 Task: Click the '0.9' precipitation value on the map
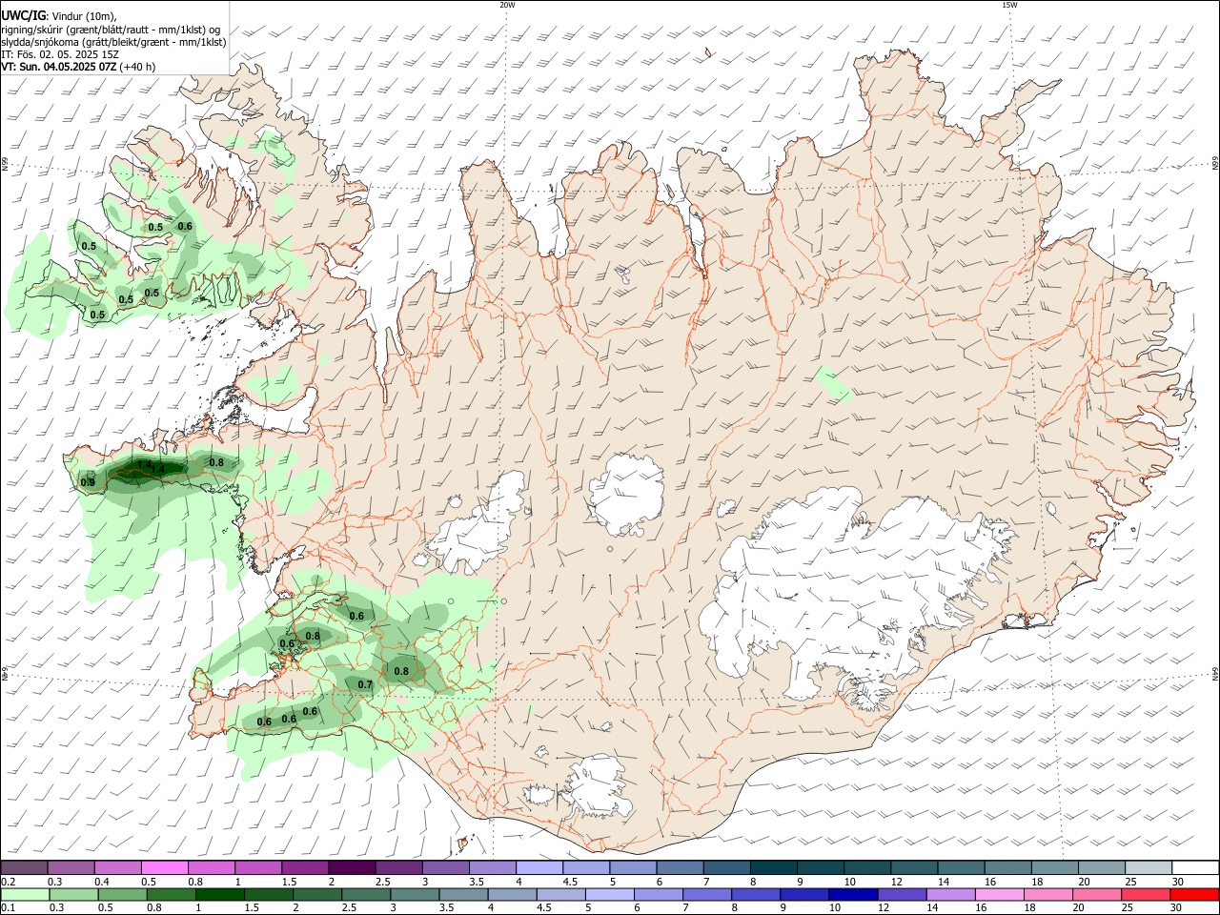pyautogui.click(x=88, y=482)
